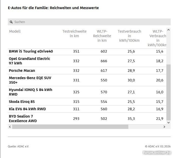Select the BMW i5 Touring eDrive40 row
The image size is (176, 158).
pyautogui.click(x=31, y=51)
